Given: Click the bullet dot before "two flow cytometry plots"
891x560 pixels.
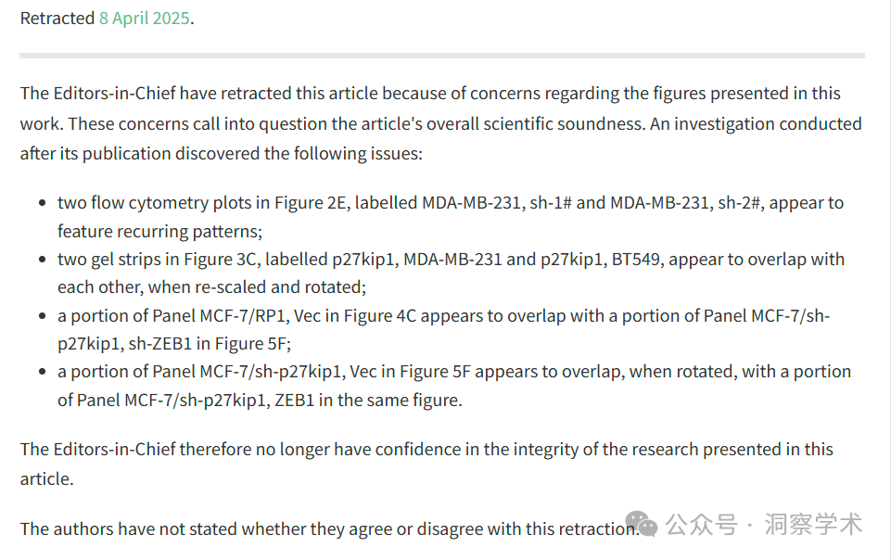Looking at the screenshot, I should (x=42, y=203).
